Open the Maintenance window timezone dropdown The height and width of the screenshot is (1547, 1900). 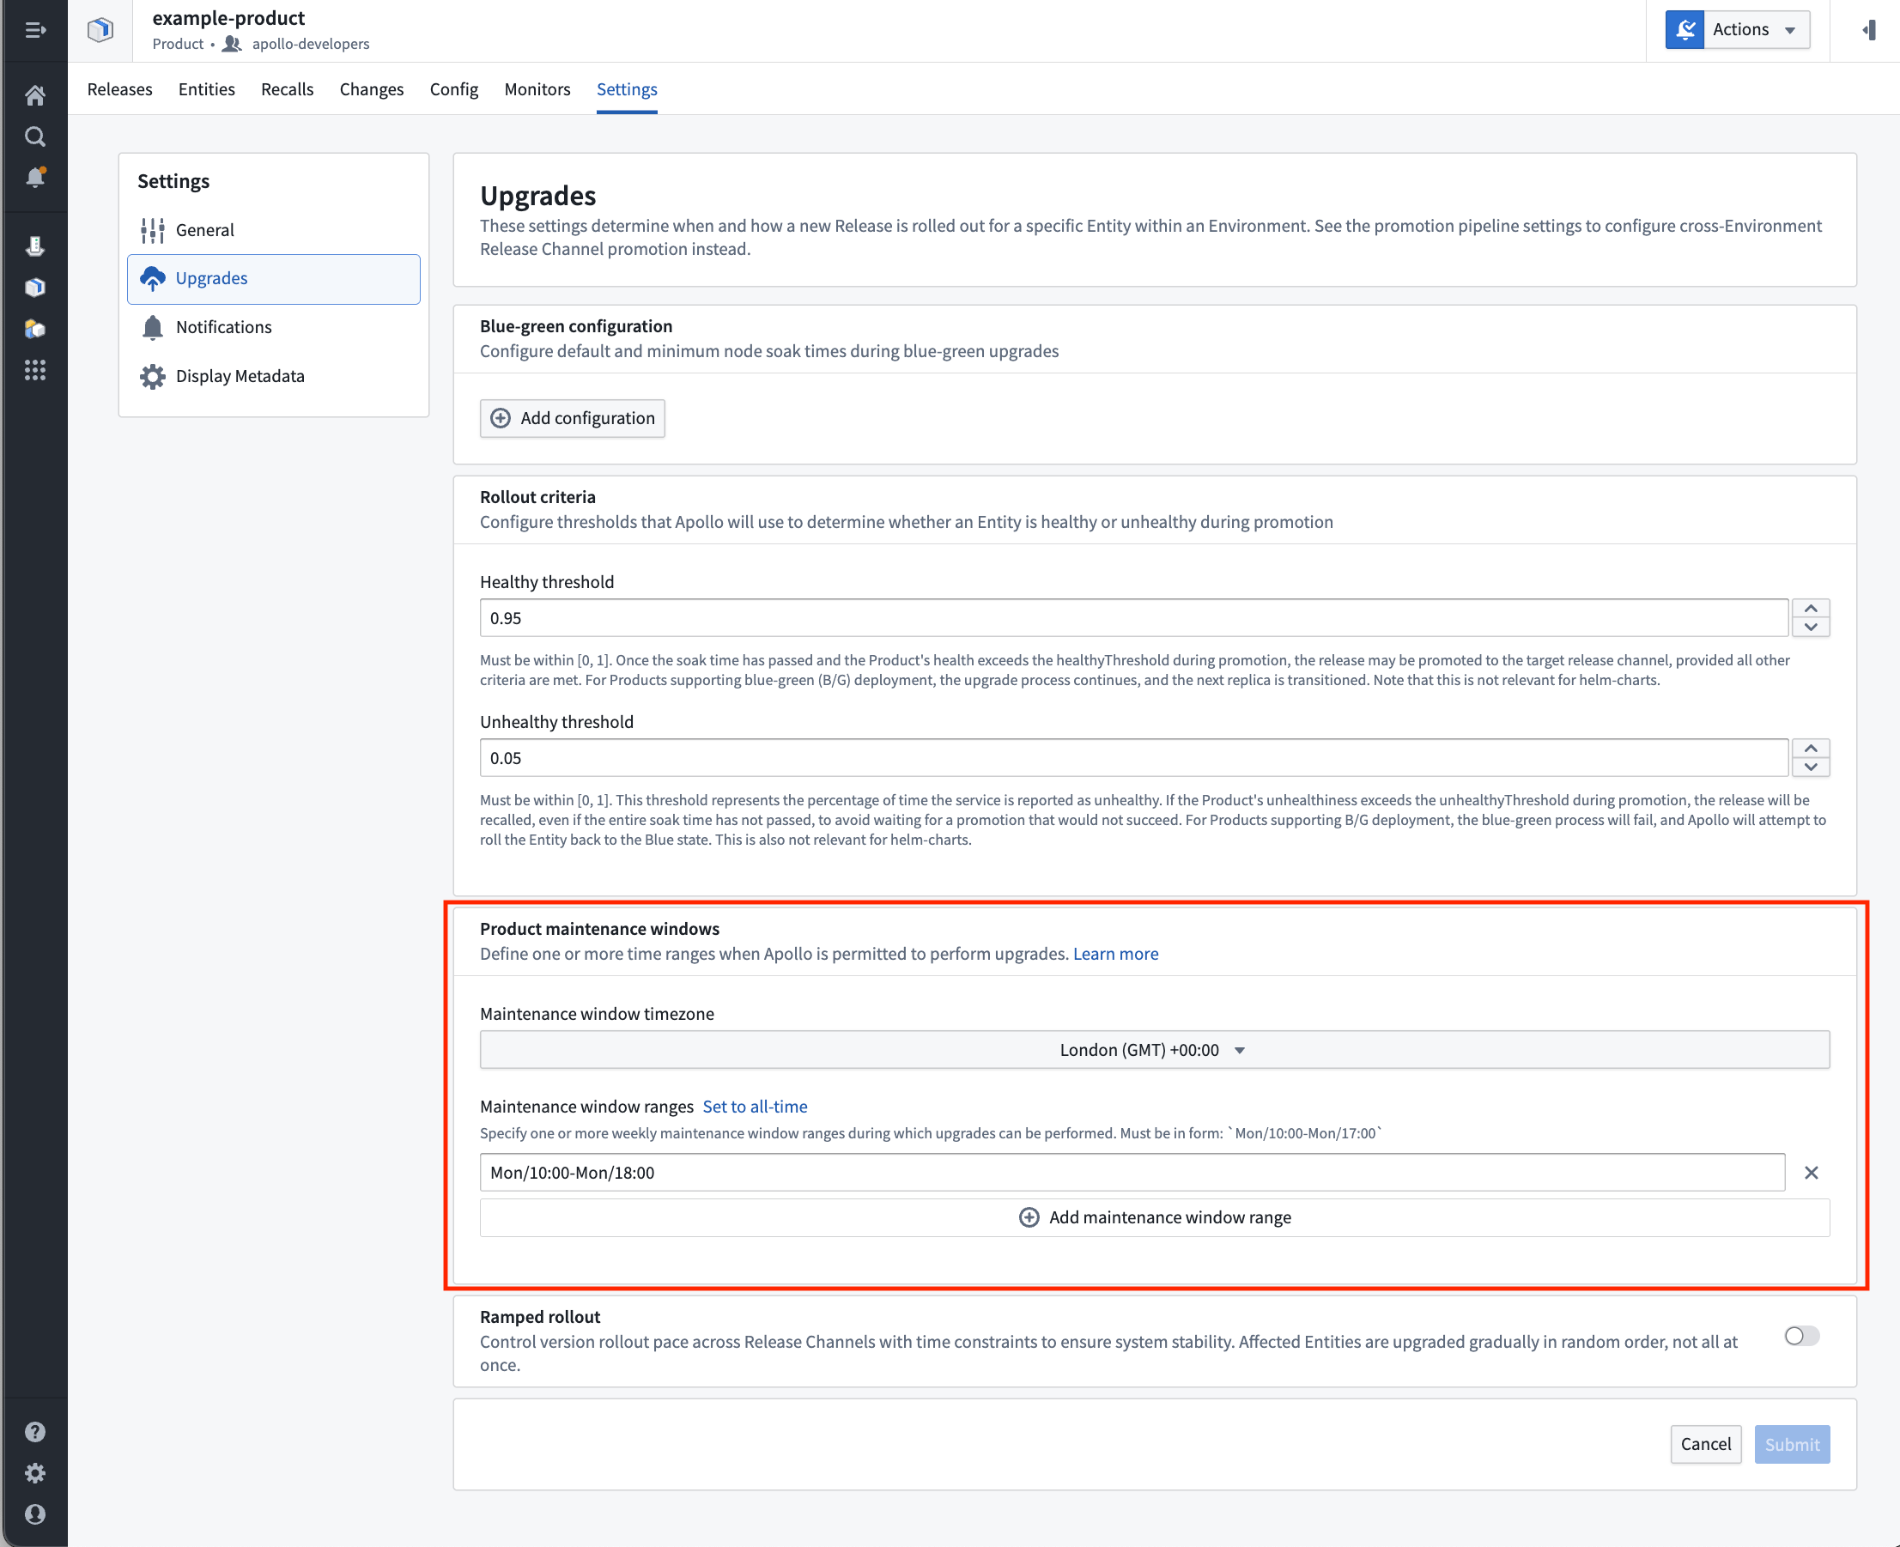click(1154, 1050)
